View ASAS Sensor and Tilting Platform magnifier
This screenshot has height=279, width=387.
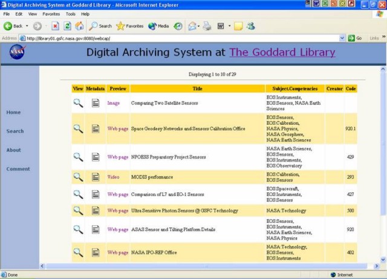point(78,229)
